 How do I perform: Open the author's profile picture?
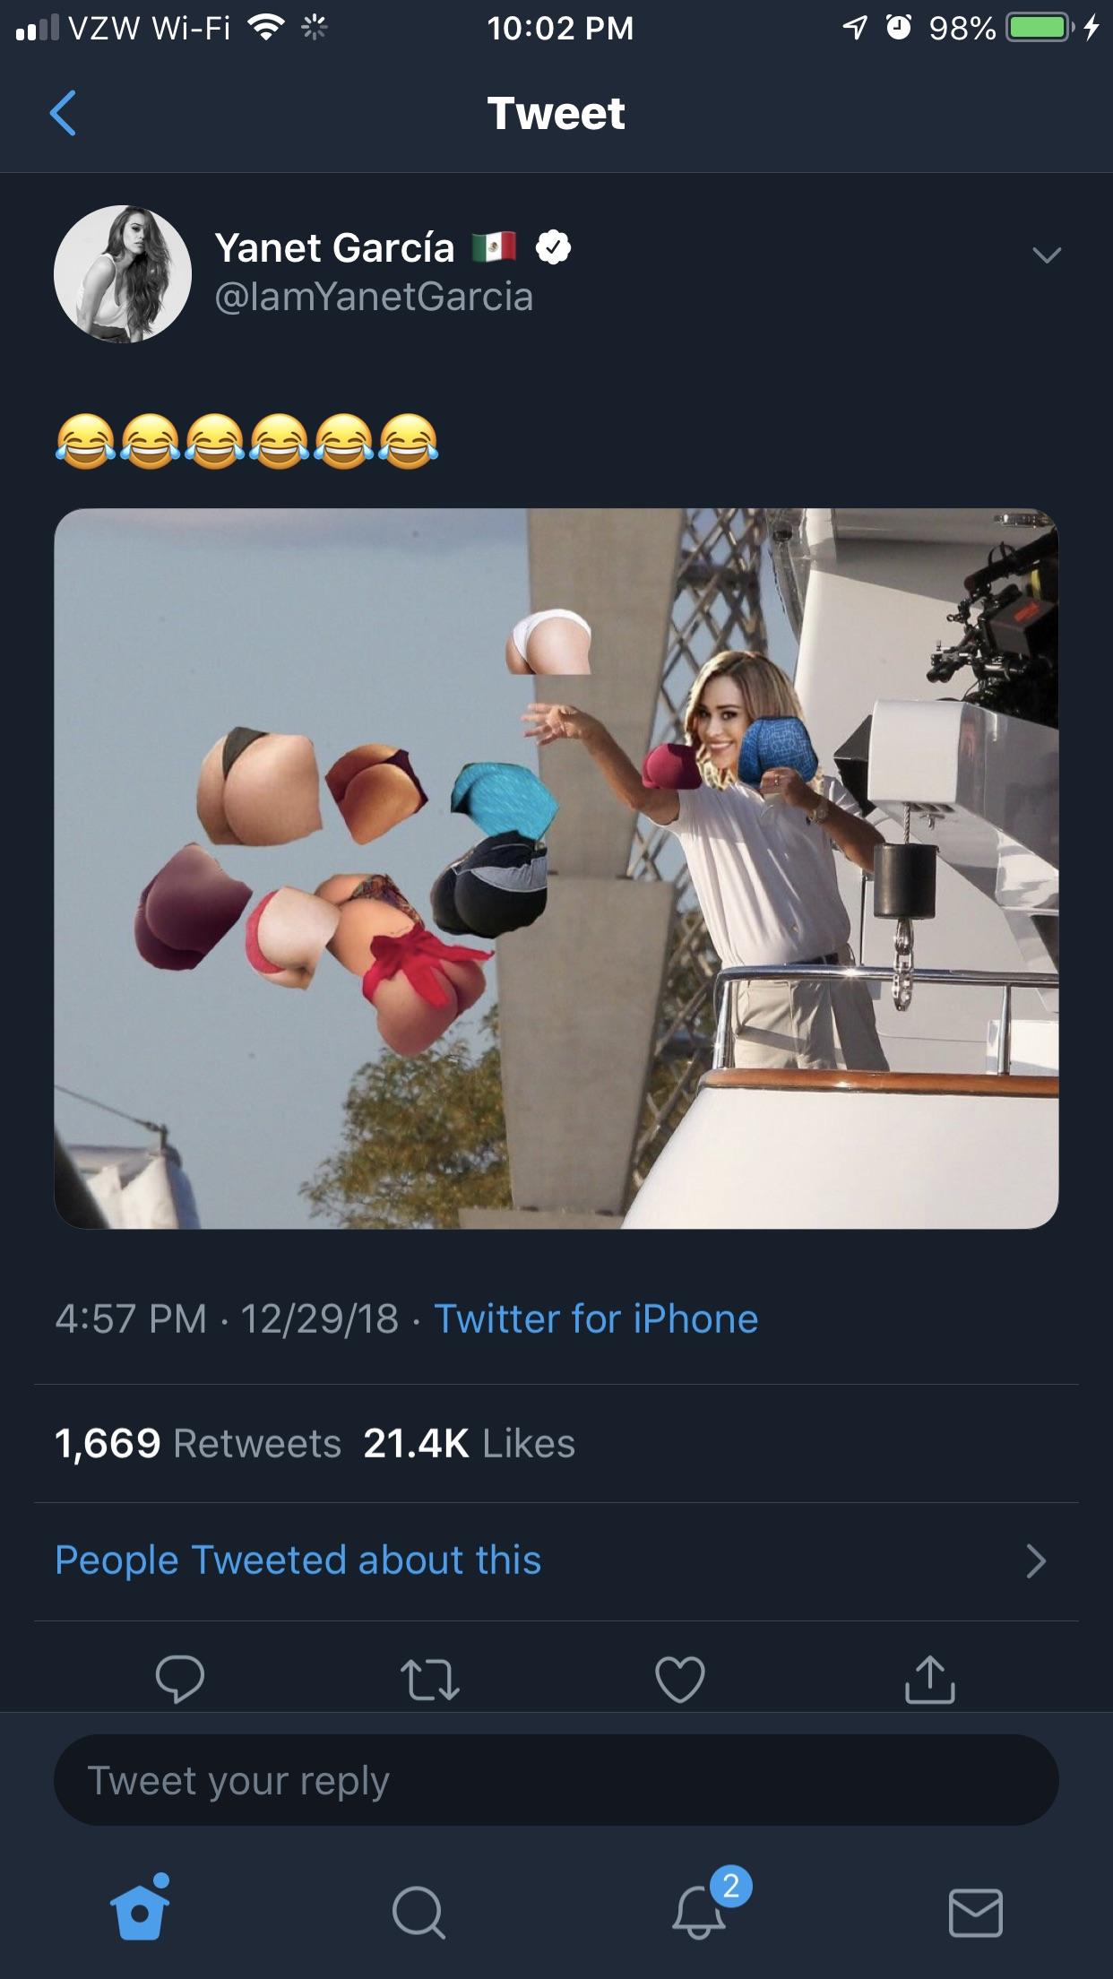[x=123, y=273]
